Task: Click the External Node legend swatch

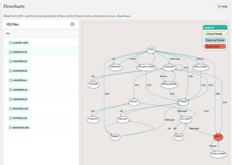Action: tap(215, 40)
